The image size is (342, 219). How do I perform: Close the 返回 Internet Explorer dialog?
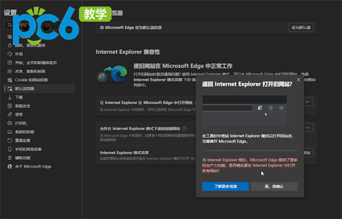[299, 80]
